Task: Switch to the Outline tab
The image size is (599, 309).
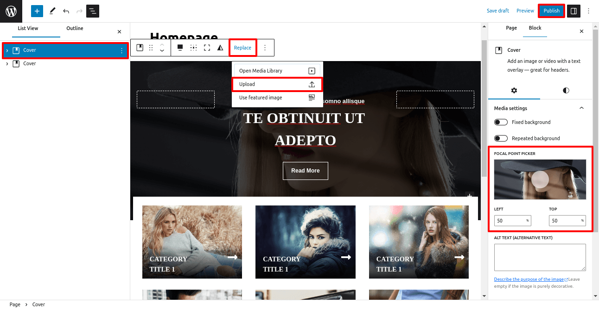Action: tap(75, 29)
